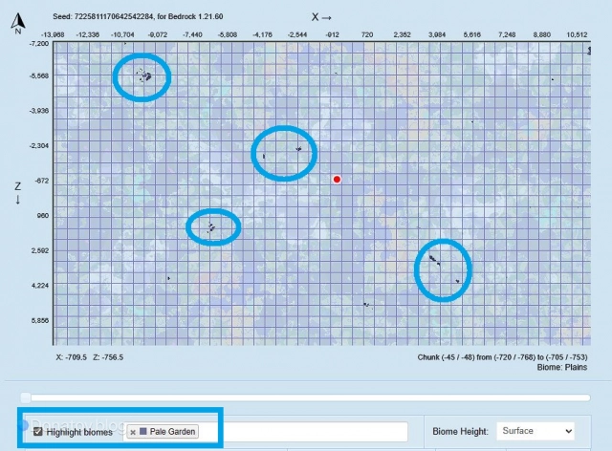612x451 pixels.
Task: Click the small dark biome patch near the bottom of the map
Action: (x=365, y=305)
